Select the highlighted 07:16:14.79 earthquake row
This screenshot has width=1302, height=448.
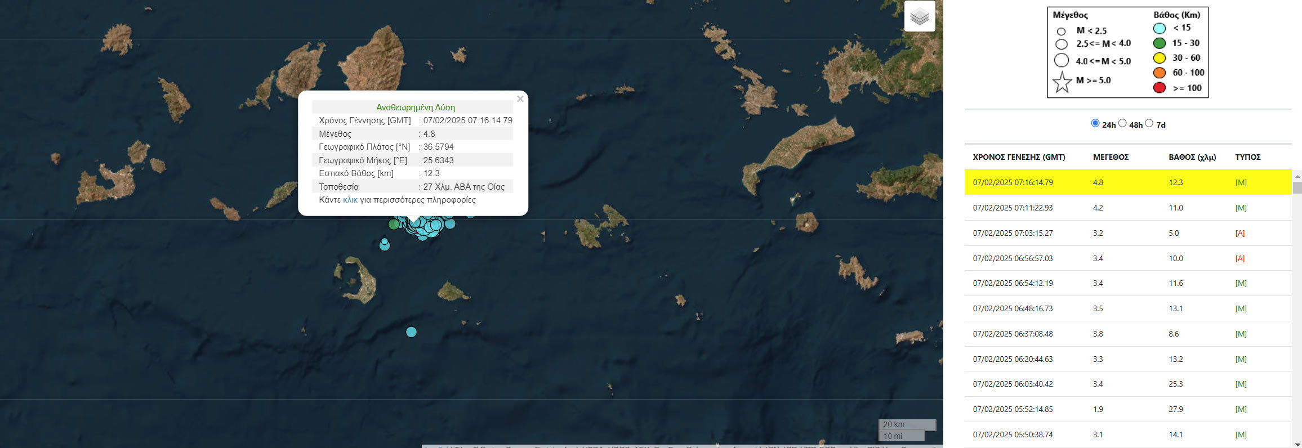pyautogui.click(x=1013, y=182)
